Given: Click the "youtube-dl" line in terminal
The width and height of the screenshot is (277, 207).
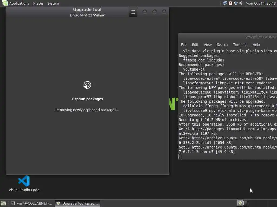Looking at the screenshot, I should point(194,69).
